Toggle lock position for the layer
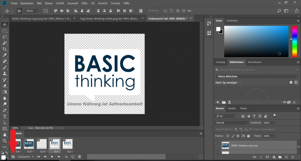The height and width of the screenshot is (161, 301). (238, 136)
